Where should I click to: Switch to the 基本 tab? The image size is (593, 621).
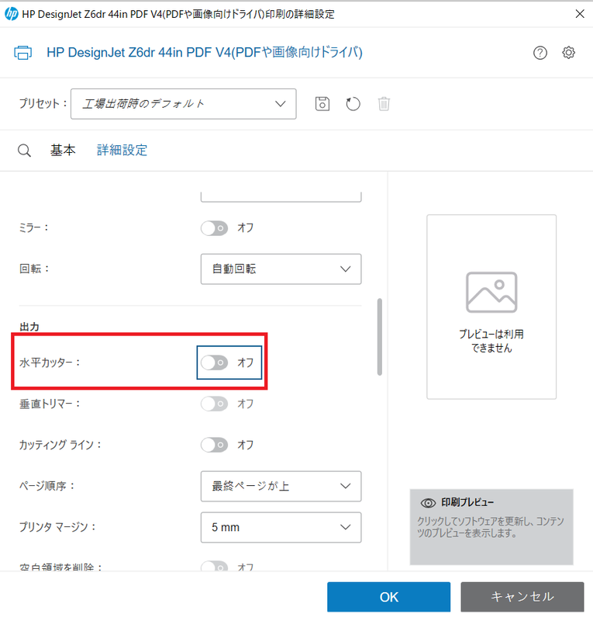pyautogui.click(x=63, y=151)
